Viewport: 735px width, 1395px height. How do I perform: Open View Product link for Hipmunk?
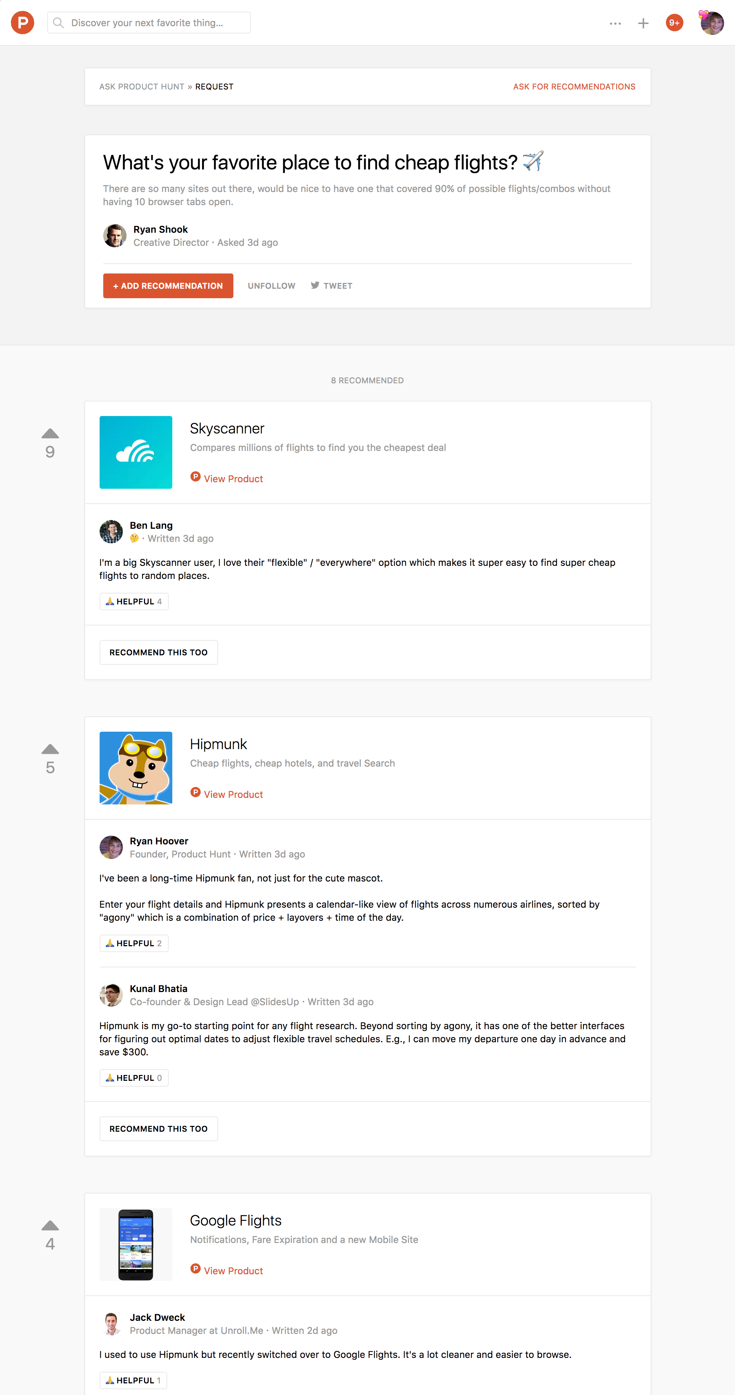233,795
